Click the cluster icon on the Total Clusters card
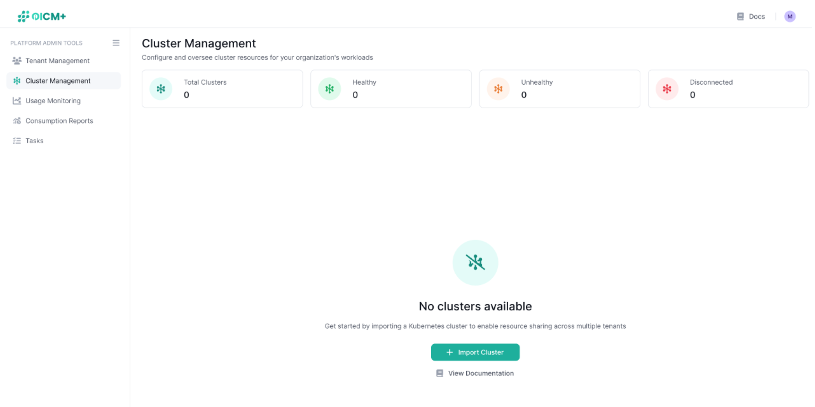815x407 pixels. [x=161, y=89]
